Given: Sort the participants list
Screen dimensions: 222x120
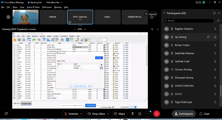Looking at the screenshot, I should click(x=218, y=20).
